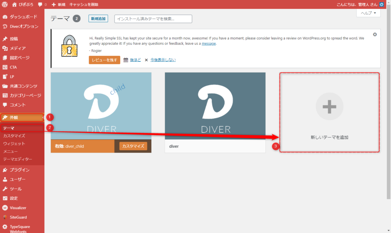This screenshot has height=233, width=391.
Task: Click the plus icon beside 新規
Action: pos(53,5)
